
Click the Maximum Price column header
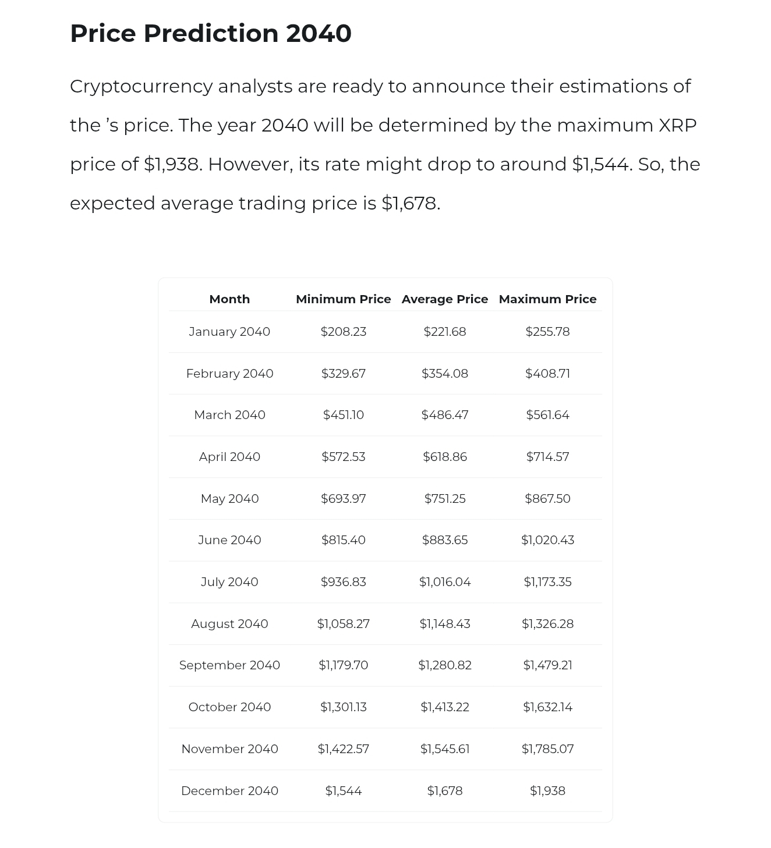(x=547, y=299)
